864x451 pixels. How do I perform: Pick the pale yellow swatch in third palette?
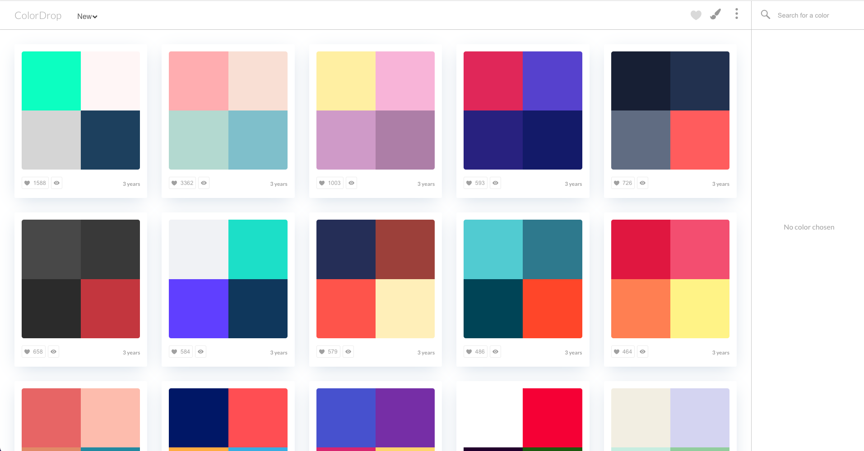[346, 81]
